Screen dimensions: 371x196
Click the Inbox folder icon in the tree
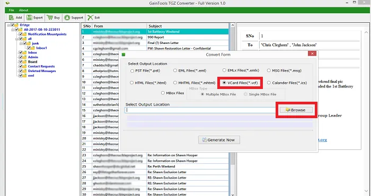point(24,52)
